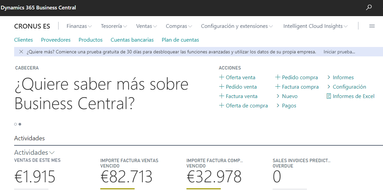Go to the Clientes list
The width and height of the screenshot is (383, 191).
click(x=24, y=40)
